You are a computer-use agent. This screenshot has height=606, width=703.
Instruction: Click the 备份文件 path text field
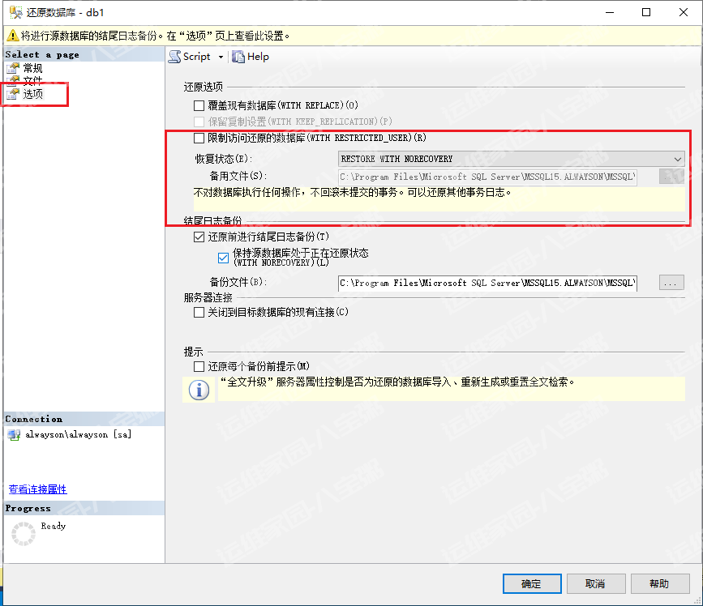(487, 283)
